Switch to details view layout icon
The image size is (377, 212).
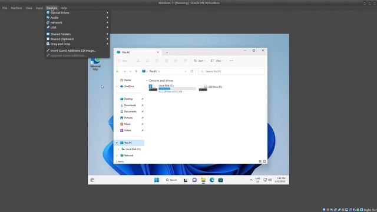pyautogui.click(x=260, y=161)
